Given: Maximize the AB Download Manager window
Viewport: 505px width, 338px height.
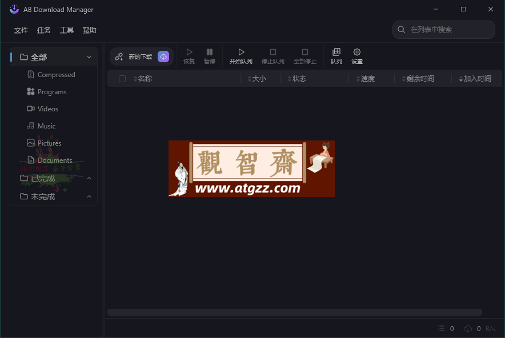Looking at the screenshot, I should point(463,9).
